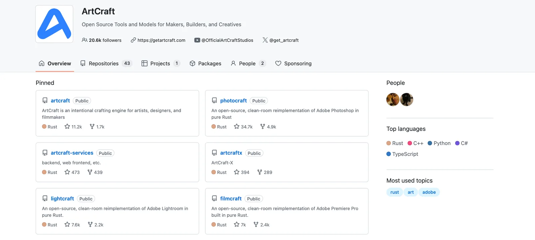Click the Repositories count badge 43
The width and height of the screenshot is (535, 240).
click(x=127, y=63)
